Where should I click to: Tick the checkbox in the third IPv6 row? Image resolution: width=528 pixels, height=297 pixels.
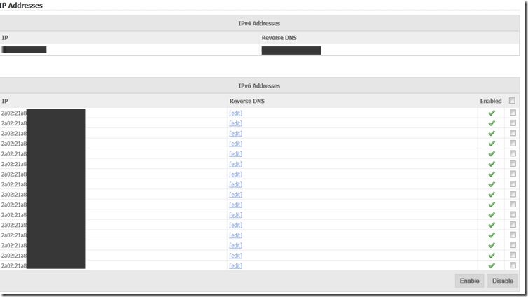pos(513,133)
